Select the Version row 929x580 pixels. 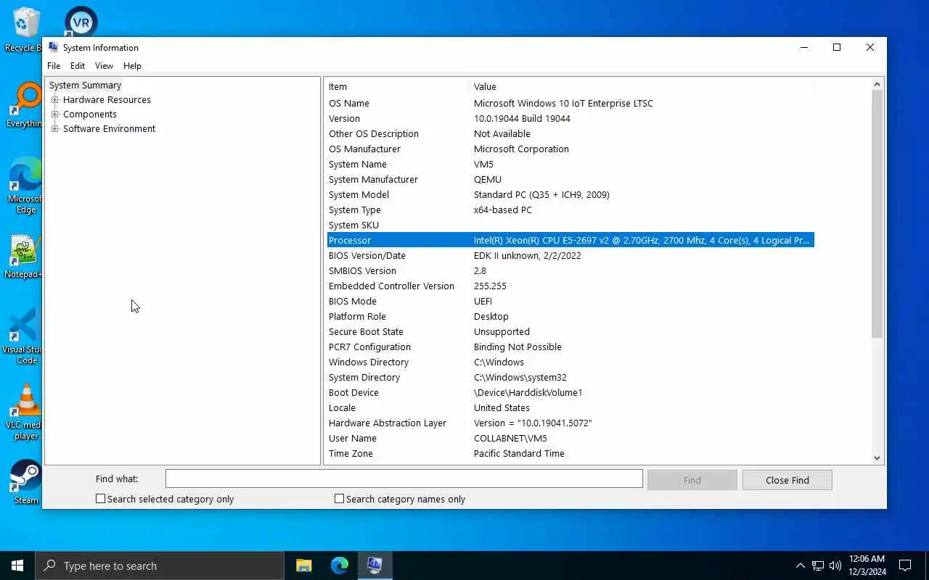pos(570,118)
